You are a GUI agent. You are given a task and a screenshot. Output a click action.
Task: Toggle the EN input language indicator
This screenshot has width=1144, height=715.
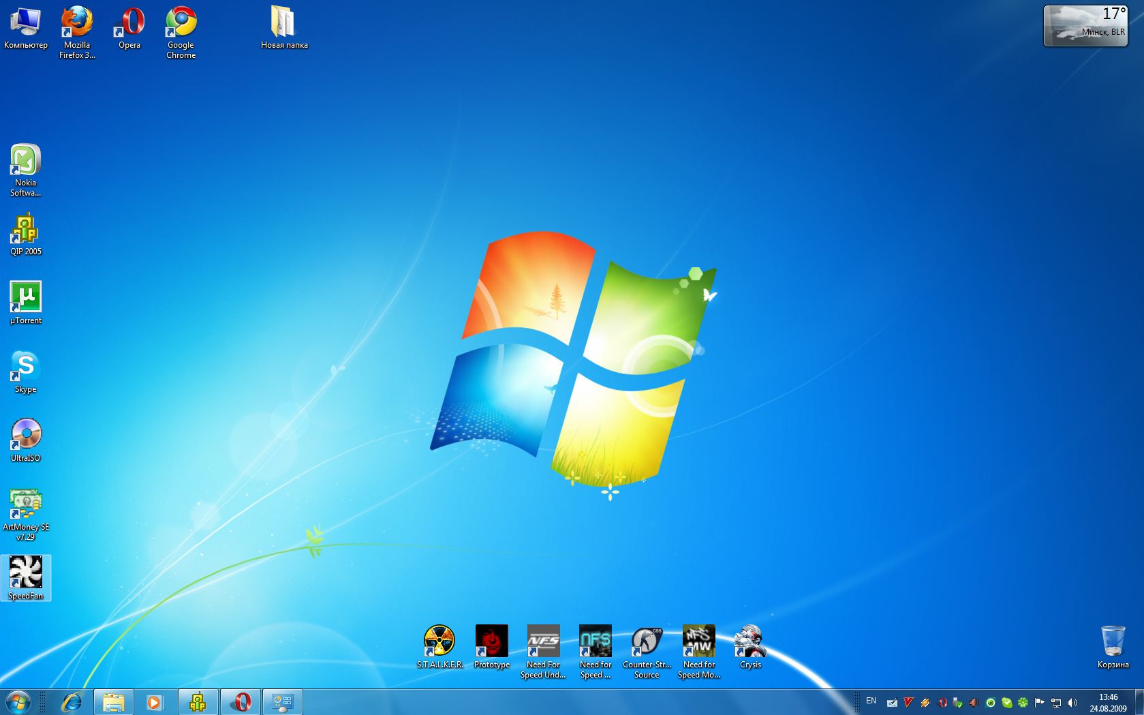pyautogui.click(x=871, y=701)
